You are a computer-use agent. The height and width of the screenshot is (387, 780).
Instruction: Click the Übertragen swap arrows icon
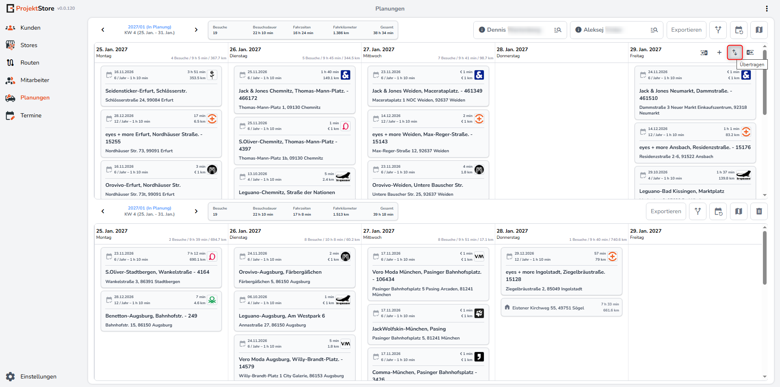click(x=734, y=52)
